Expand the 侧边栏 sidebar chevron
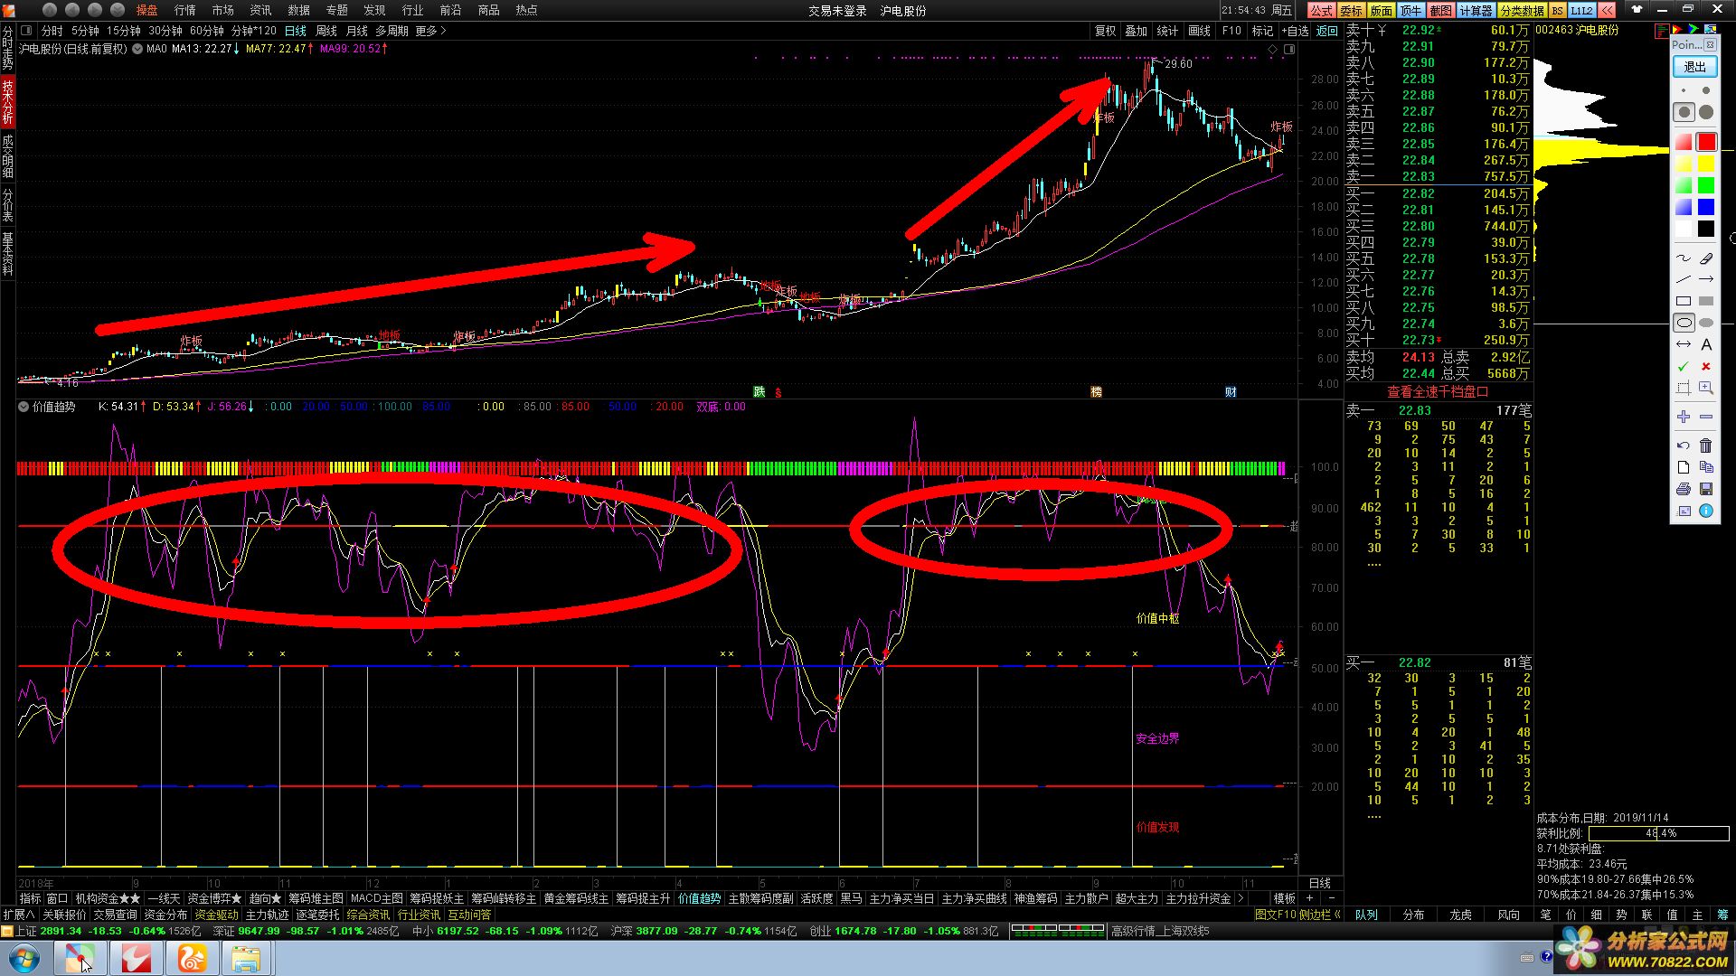 [x=1337, y=915]
